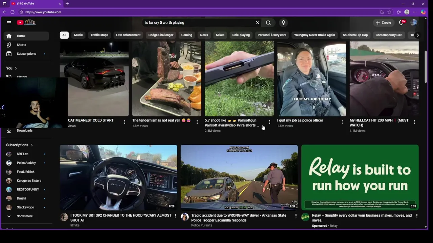This screenshot has width=433, height=243.
Task: Select the Southern Hip Hop chip
Action: click(355, 35)
